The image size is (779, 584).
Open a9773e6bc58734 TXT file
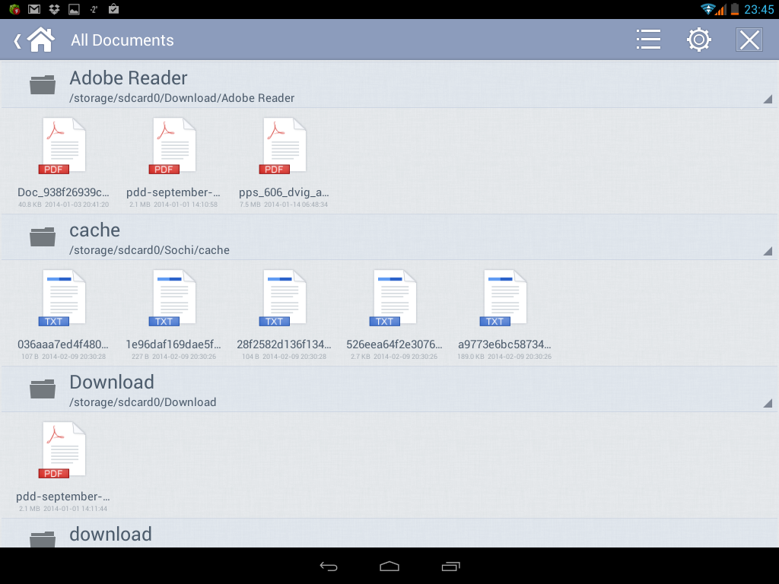pos(504,314)
